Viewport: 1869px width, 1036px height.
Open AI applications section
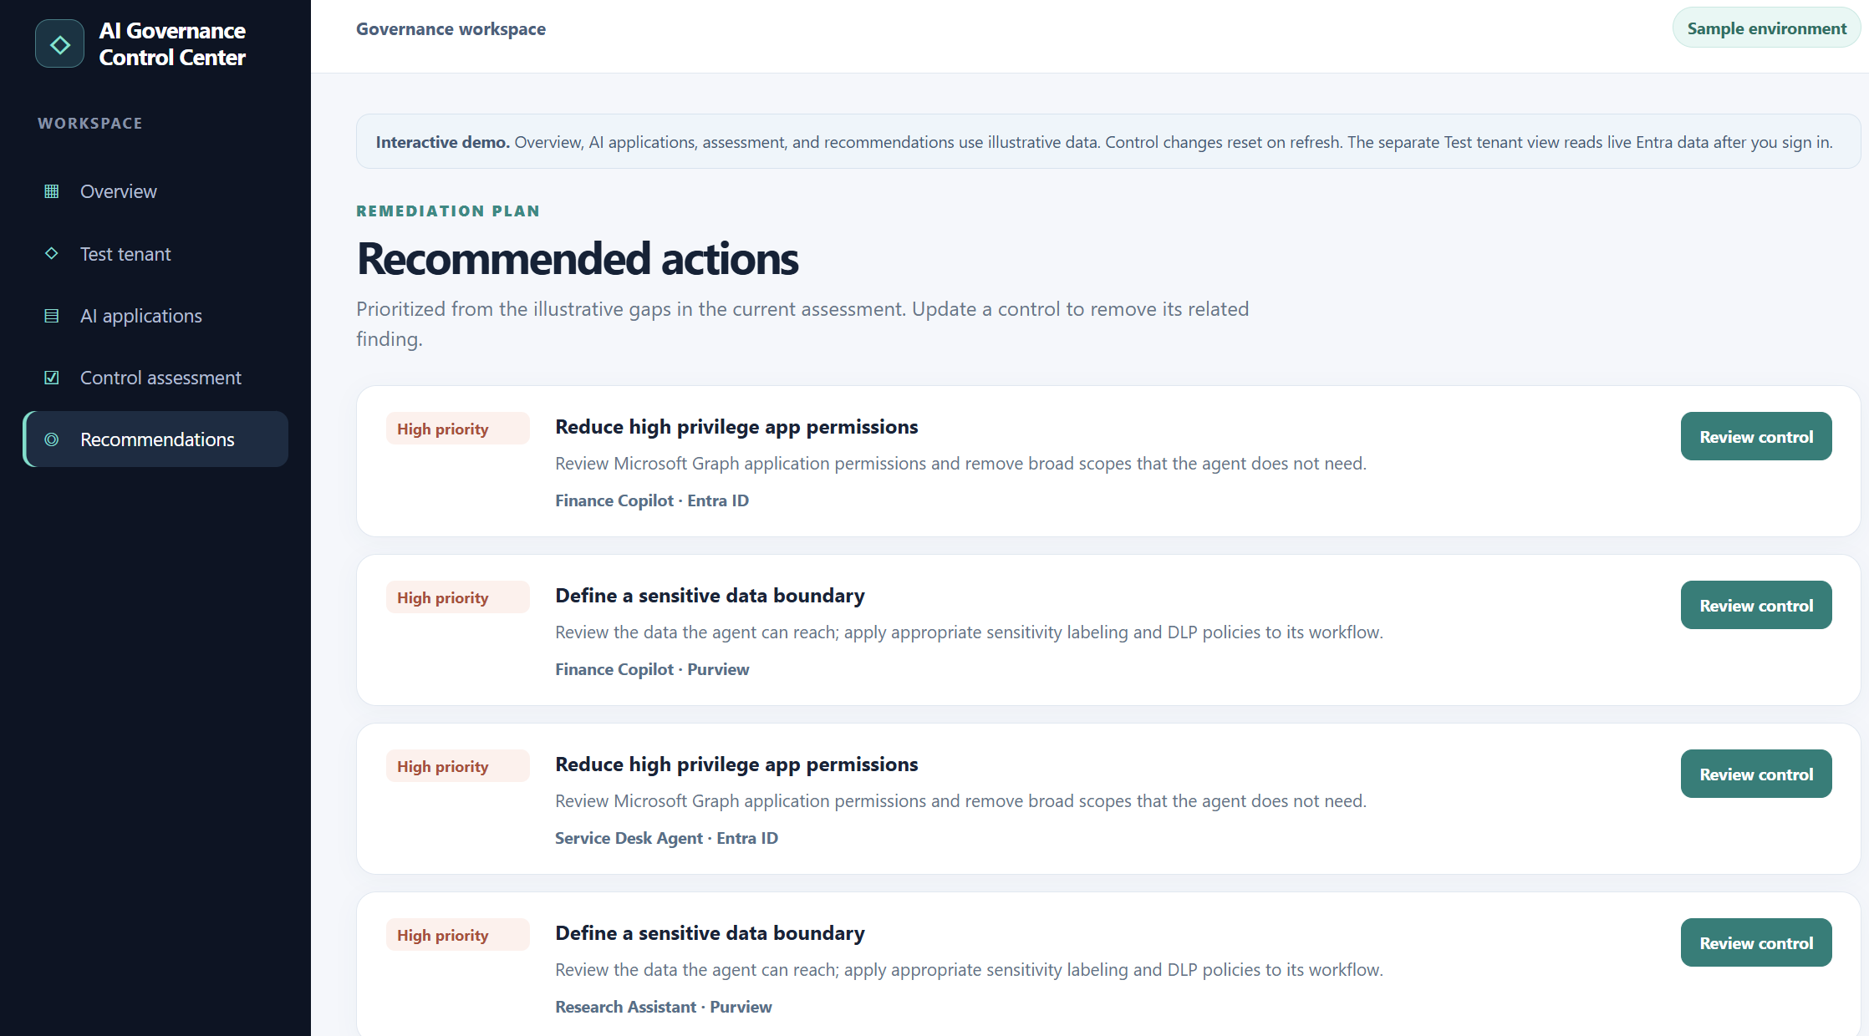coord(156,316)
